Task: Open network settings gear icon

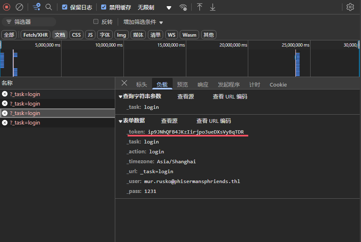Action: (350, 7)
